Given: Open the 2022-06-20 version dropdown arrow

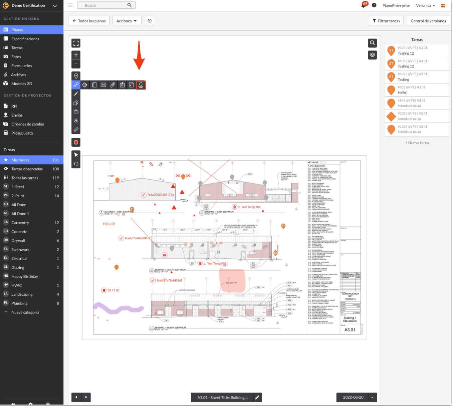Looking at the screenshot, I should point(372,397).
